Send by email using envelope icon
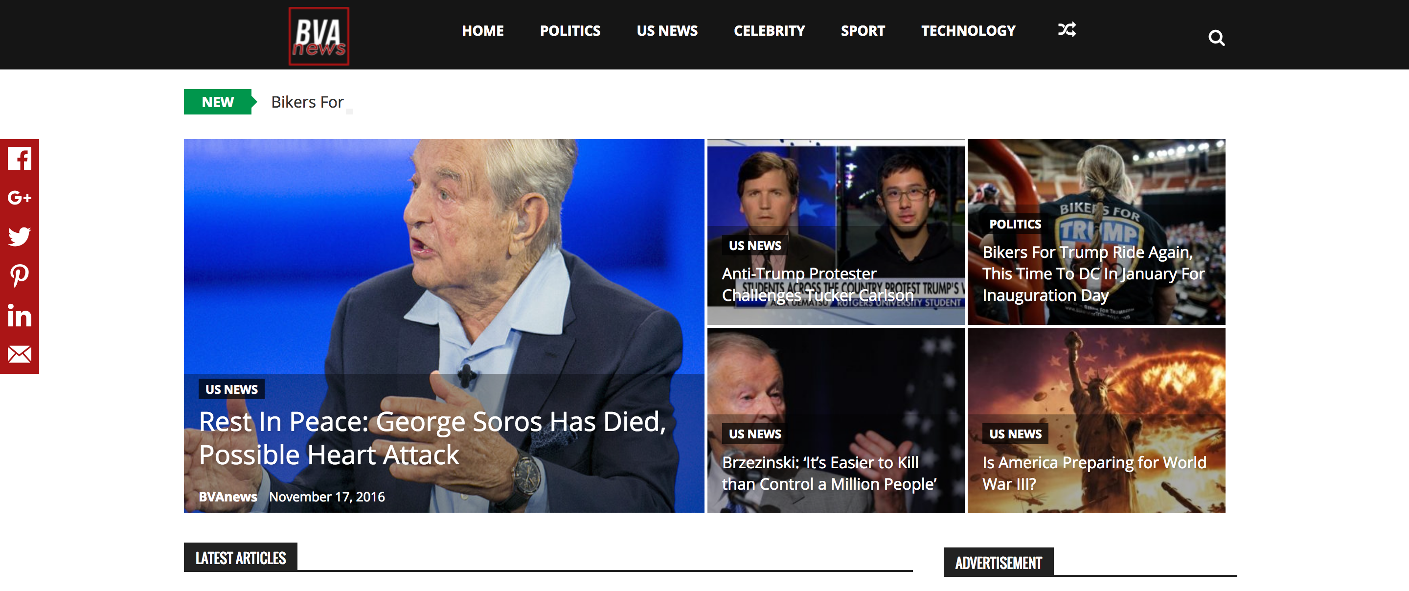 [x=19, y=354]
